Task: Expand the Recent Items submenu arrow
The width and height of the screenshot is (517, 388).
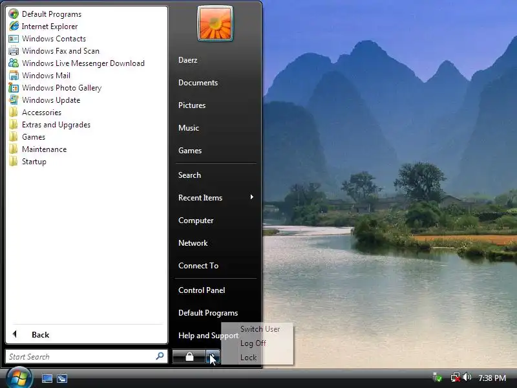Action: click(252, 197)
